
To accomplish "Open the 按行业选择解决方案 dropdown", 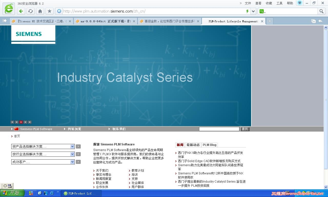I will (x=43, y=154).
